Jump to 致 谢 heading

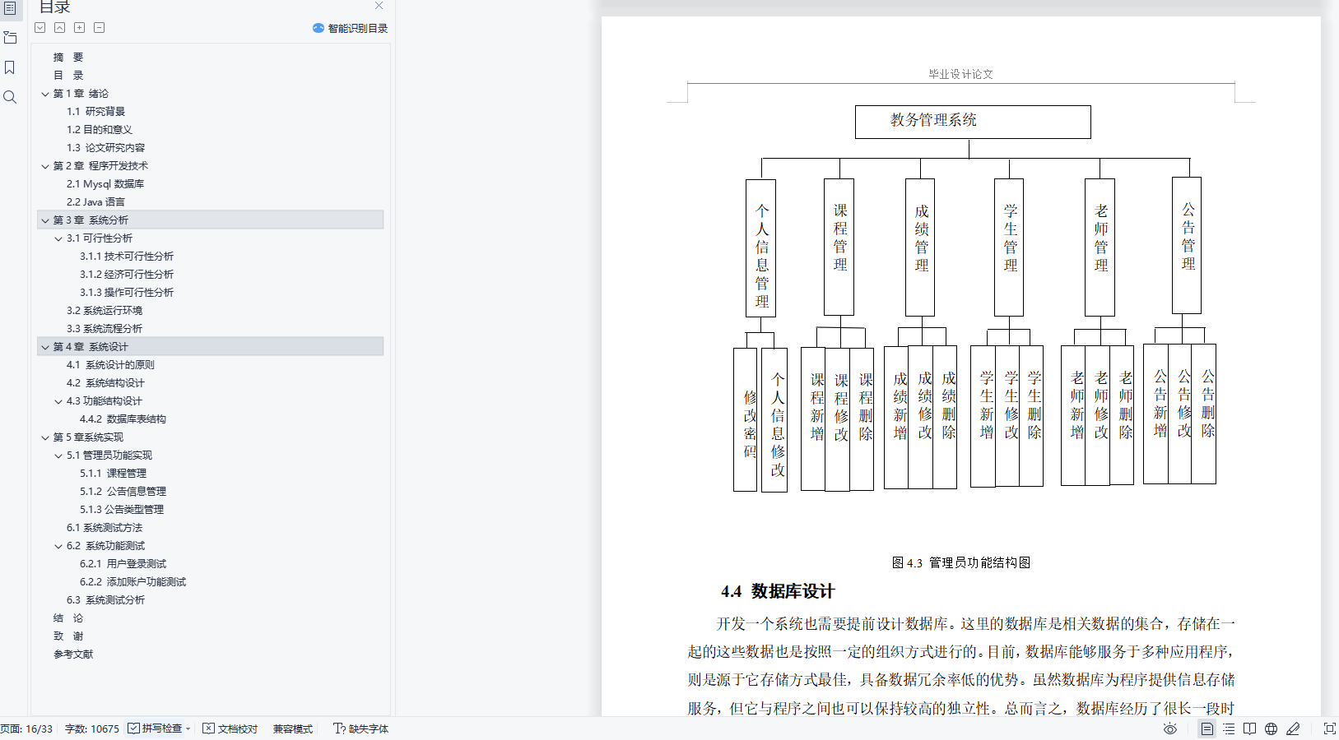pyautogui.click(x=68, y=636)
